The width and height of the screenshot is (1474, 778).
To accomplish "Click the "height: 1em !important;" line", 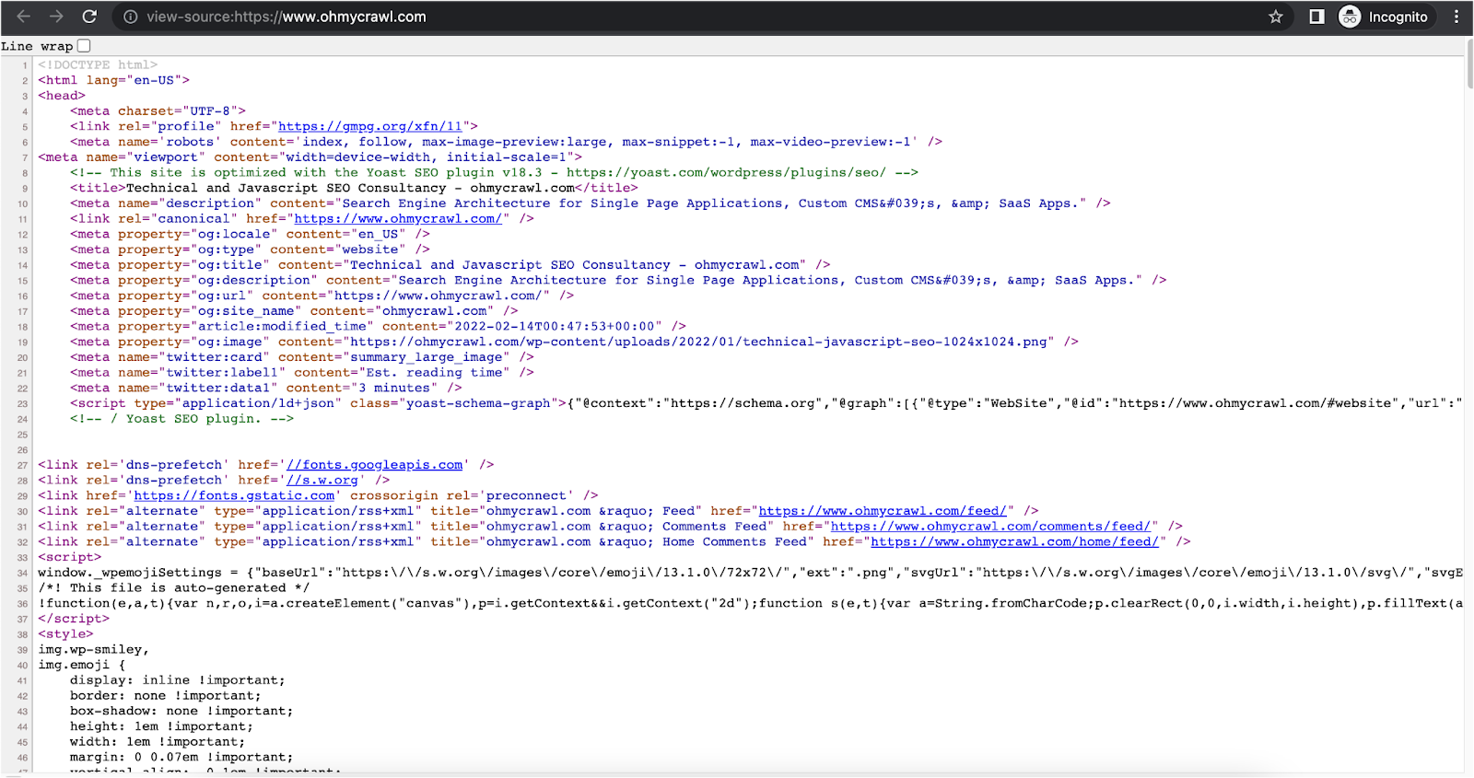I will 161,726.
